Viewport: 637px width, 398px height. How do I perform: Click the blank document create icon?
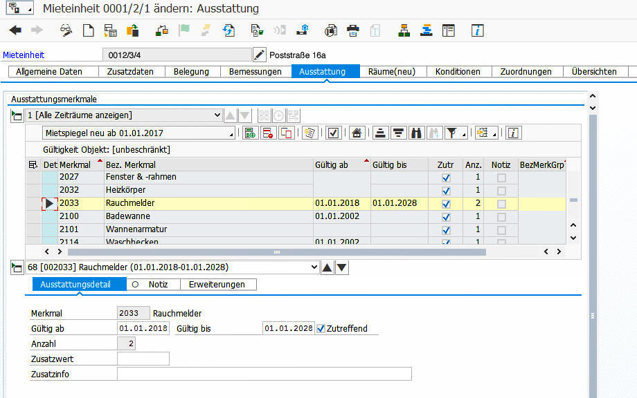pyautogui.click(x=88, y=30)
